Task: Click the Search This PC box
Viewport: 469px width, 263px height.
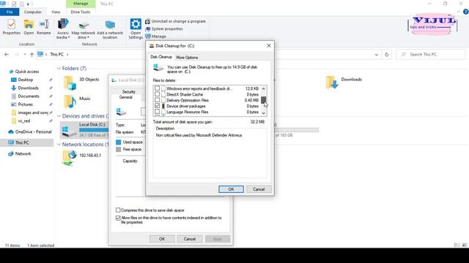Action: click(x=431, y=55)
